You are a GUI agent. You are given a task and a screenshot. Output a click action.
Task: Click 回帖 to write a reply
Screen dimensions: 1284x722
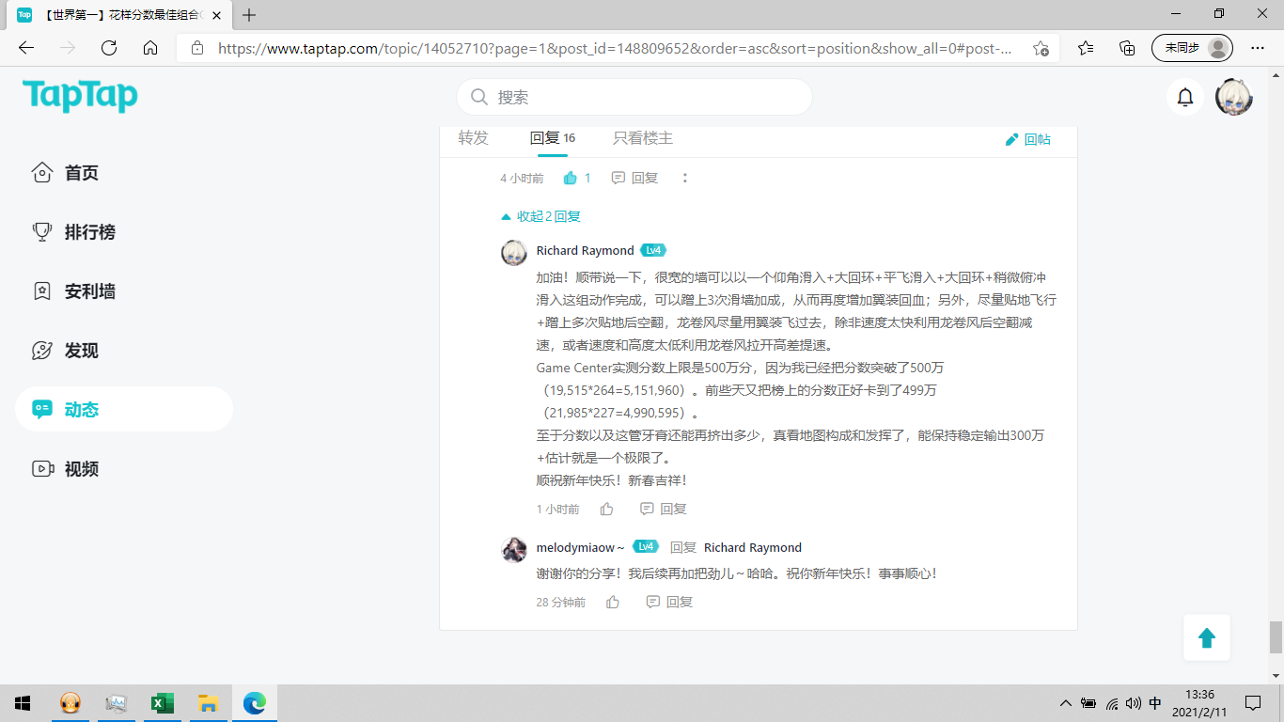tap(1028, 139)
